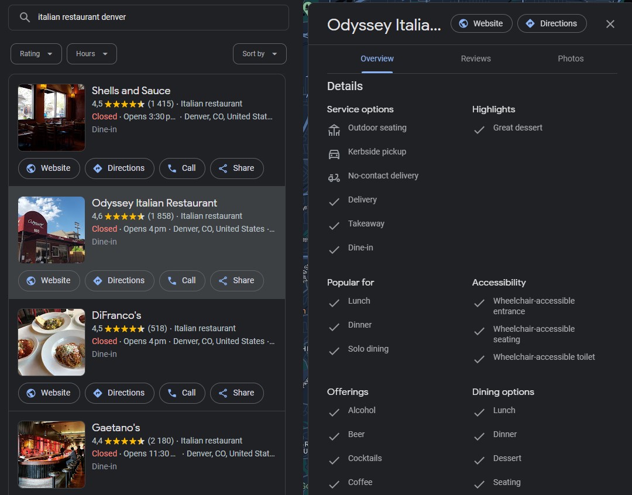This screenshot has height=495, width=632.
Task: Open DiFranco's website
Action: click(49, 393)
